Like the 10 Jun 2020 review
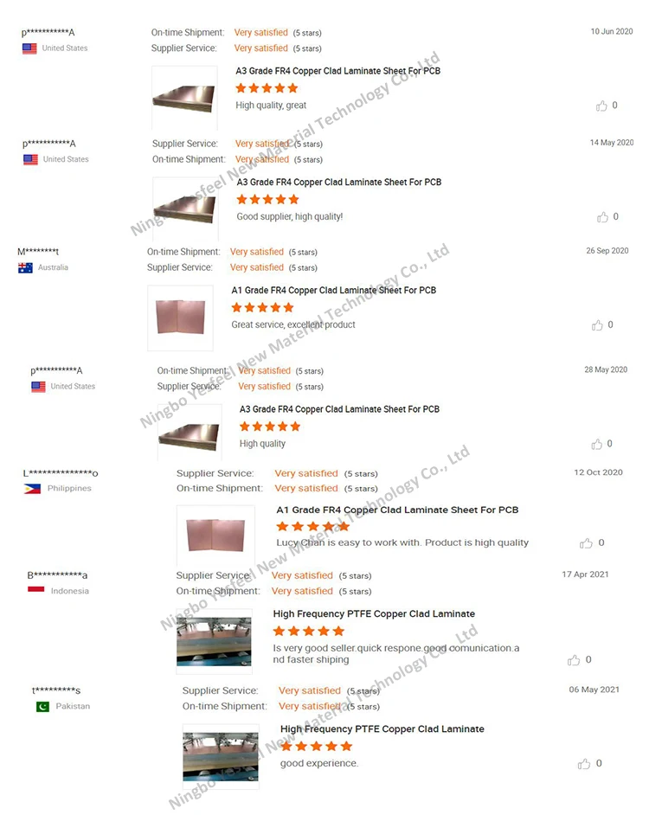 click(601, 106)
